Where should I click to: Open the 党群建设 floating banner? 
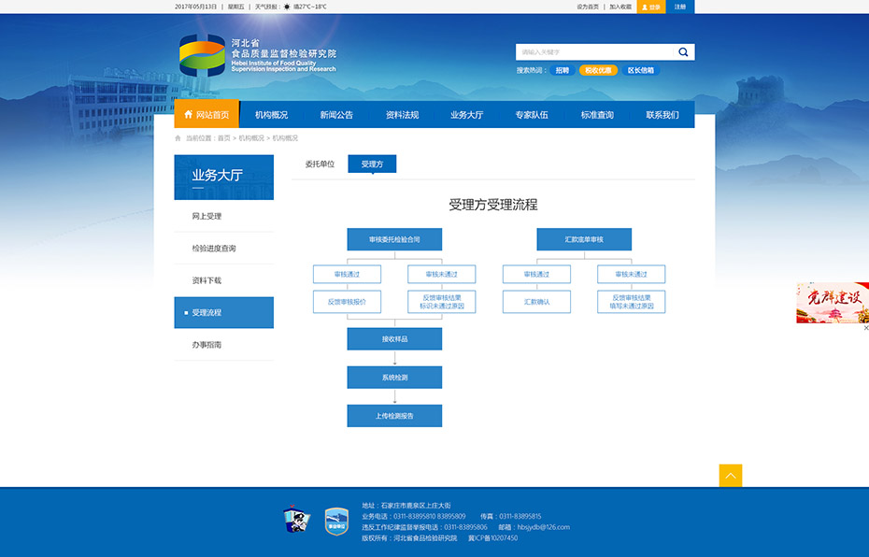[832, 303]
